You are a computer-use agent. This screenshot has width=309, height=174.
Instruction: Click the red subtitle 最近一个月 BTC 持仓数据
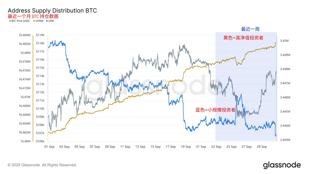click(33, 16)
